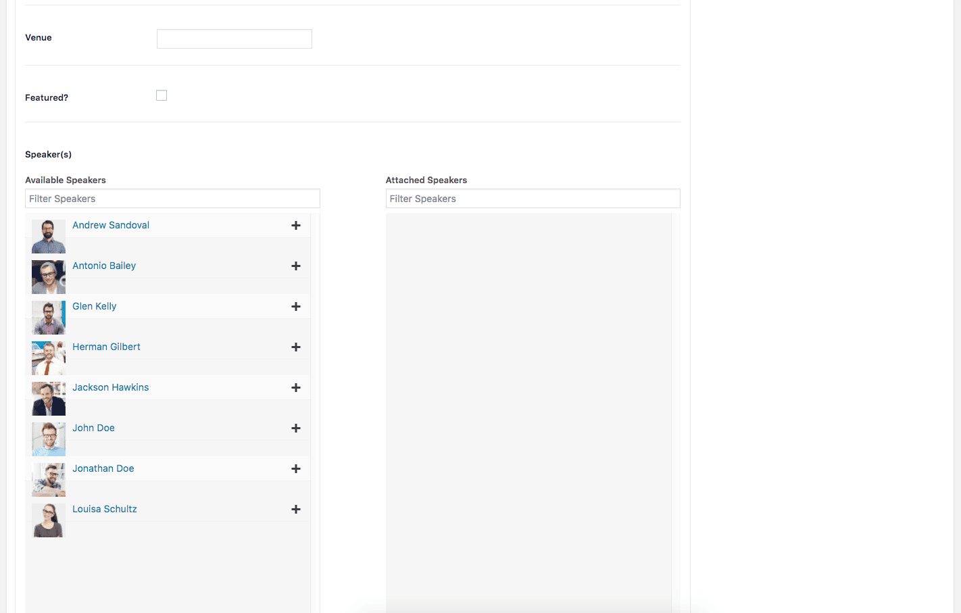961x613 pixels.
Task: Enable the Featured checkbox
Action: (x=162, y=96)
